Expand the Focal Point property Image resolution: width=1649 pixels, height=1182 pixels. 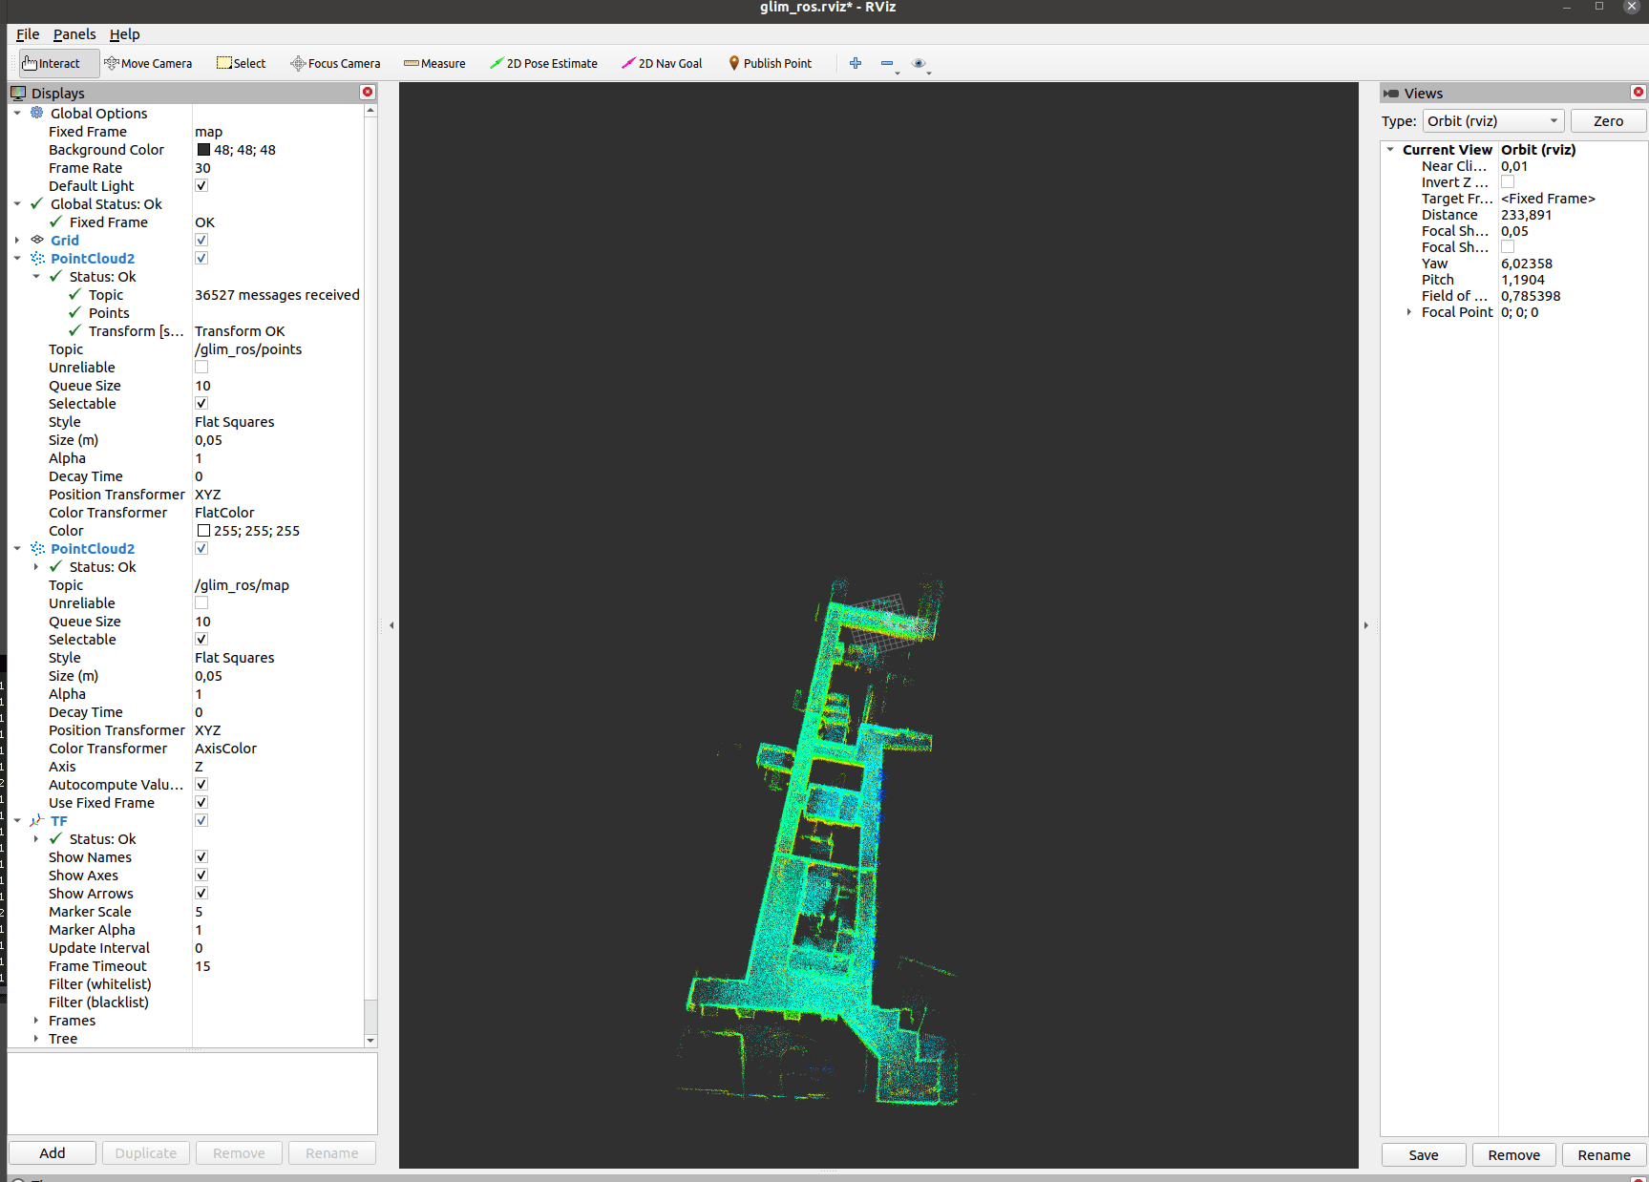coord(1409,312)
